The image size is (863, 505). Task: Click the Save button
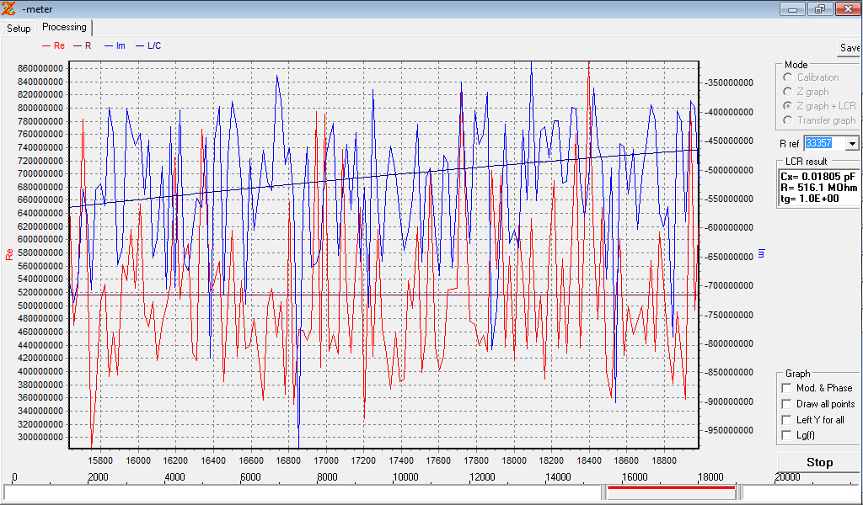[850, 48]
